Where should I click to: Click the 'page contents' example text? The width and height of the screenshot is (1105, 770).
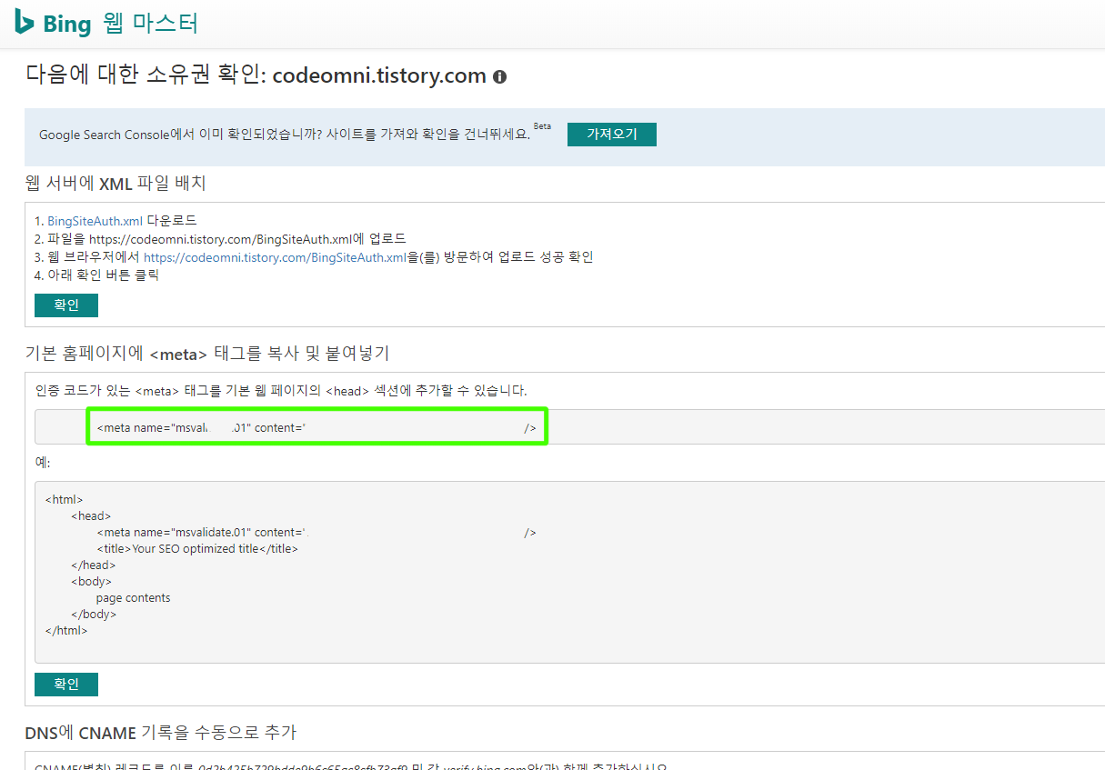(x=134, y=598)
